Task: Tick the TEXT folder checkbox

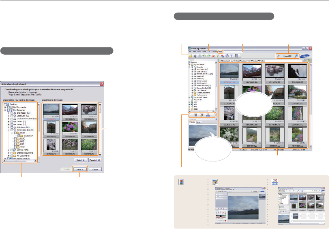Action: pos(15,147)
